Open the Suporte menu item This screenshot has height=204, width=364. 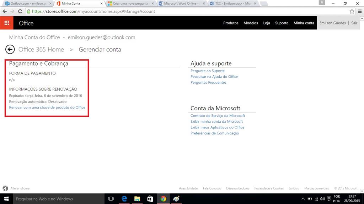click(282, 23)
